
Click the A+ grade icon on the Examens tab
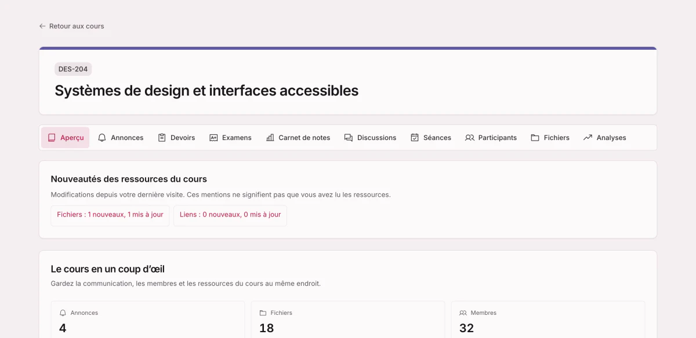[x=213, y=138]
